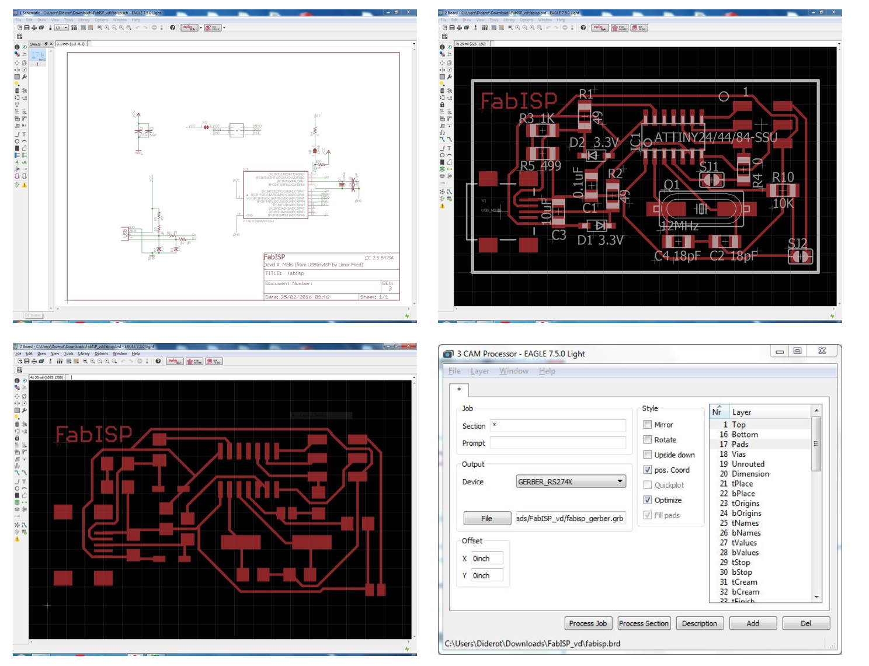Uncheck the pos. Coord checkbox
Screen dimensions: 869x666
click(x=648, y=470)
